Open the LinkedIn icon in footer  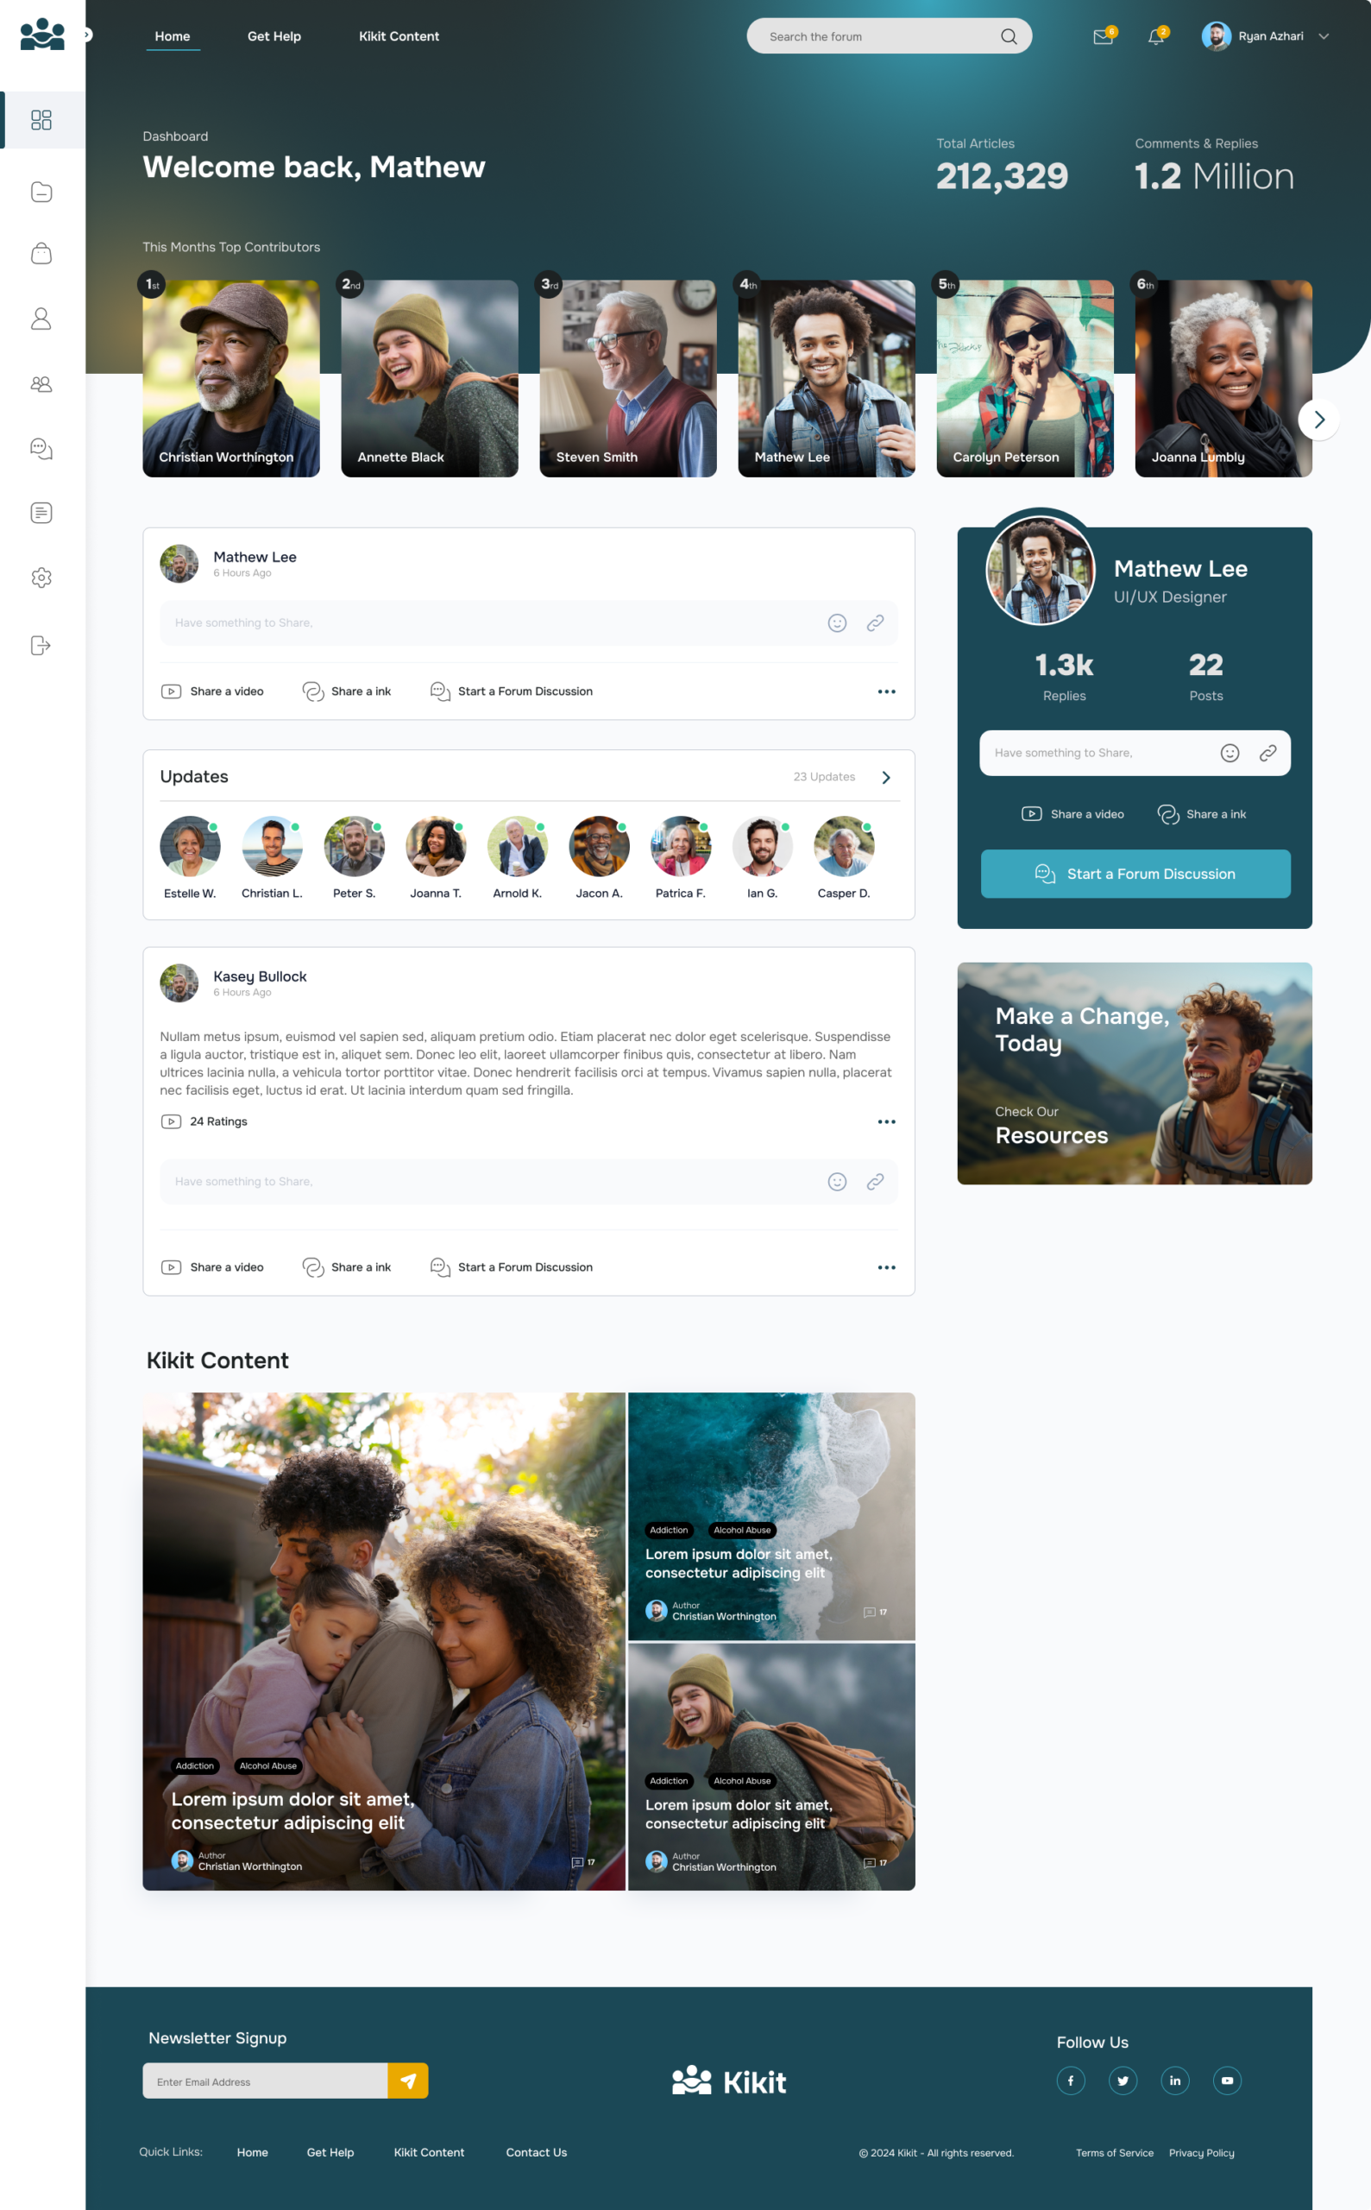pos(1175,2081)
